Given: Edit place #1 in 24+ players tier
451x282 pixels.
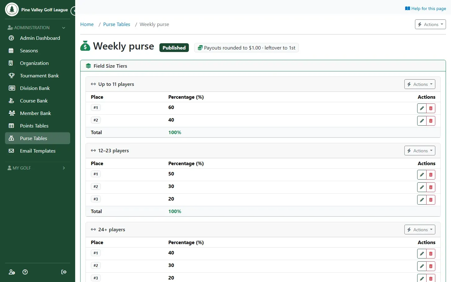Looking at the screenshot, I should click(x=422, y=254).
